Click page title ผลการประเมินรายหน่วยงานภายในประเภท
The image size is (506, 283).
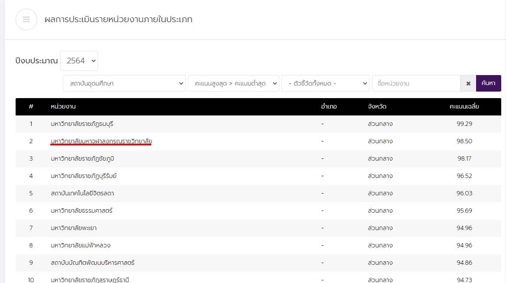118,20
